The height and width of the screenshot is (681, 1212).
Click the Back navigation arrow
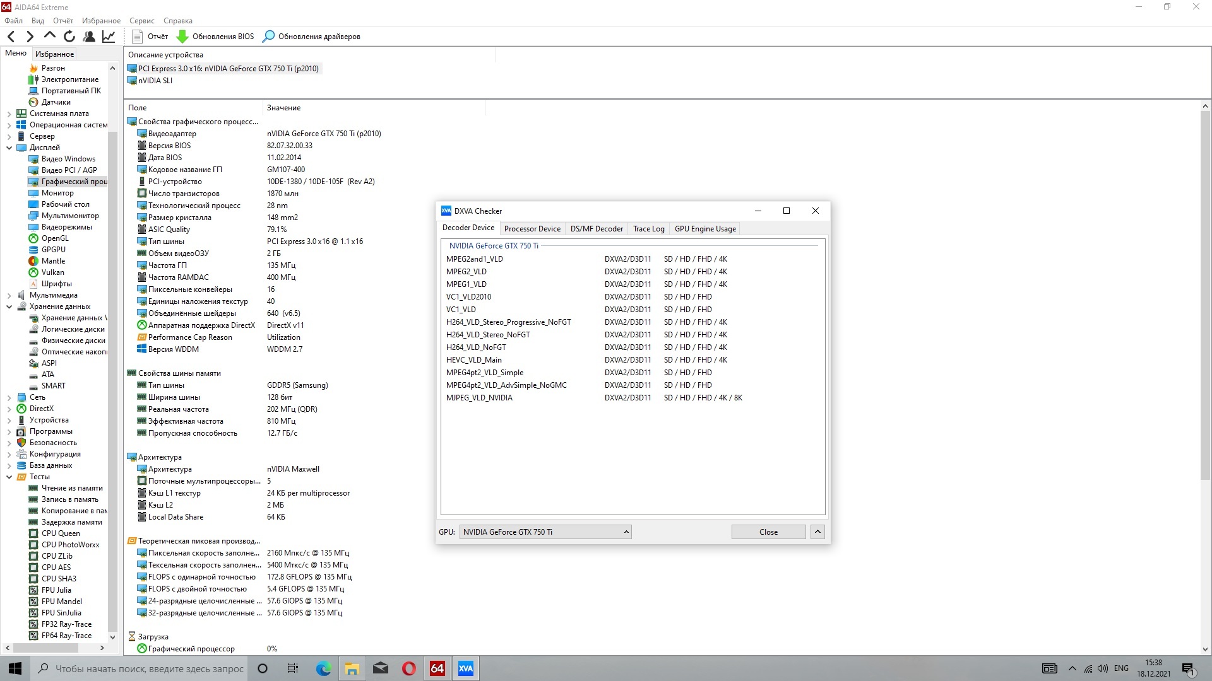click(11, 37)
